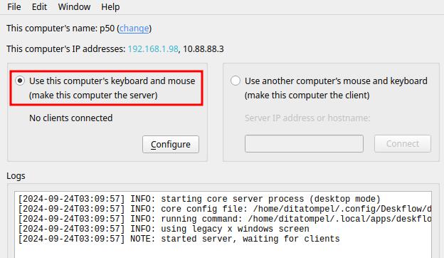Select the server mode radio button
The width and height of the screenshot is (444, 258).
point(20,81)
